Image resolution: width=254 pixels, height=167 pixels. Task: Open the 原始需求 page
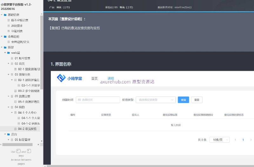pos(17,26)
